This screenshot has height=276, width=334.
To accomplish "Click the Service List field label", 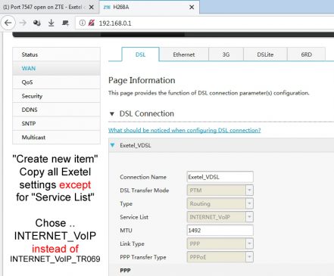I will pos(134,217).
